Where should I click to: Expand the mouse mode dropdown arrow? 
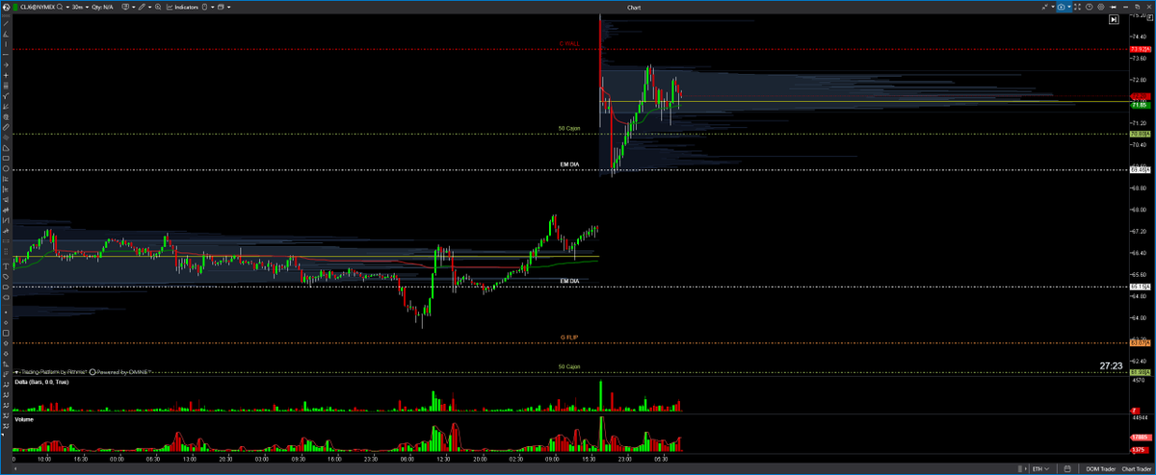[212, 8]
